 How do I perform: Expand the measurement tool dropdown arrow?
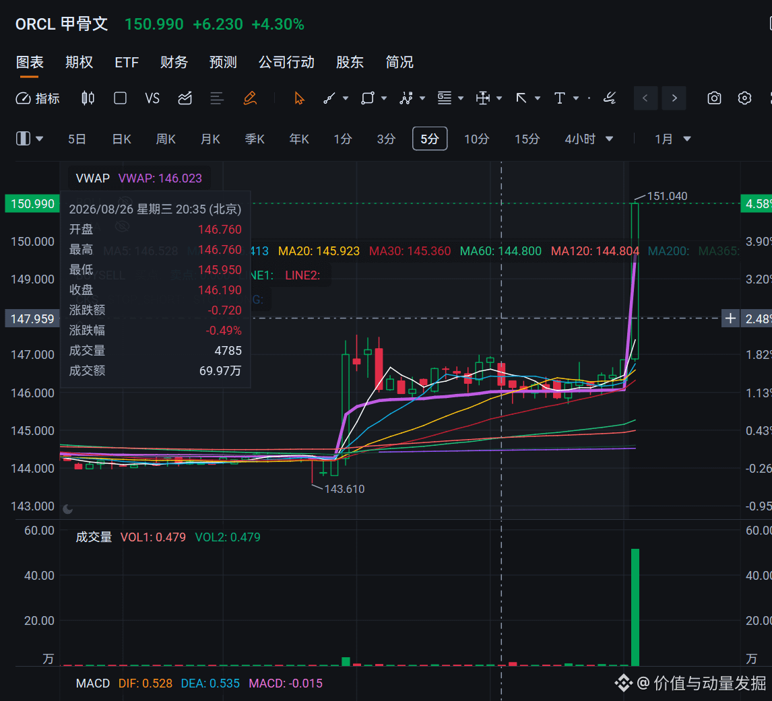pyautogui.click(x=499, y=98)
